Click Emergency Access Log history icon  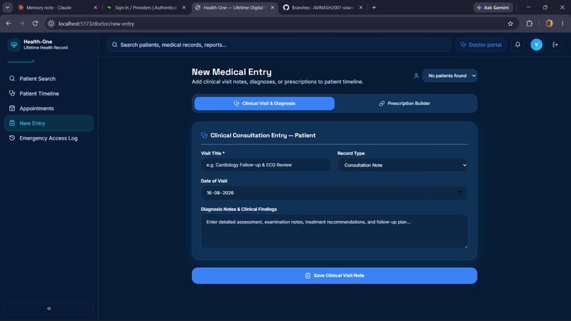(x=12, y=138)
